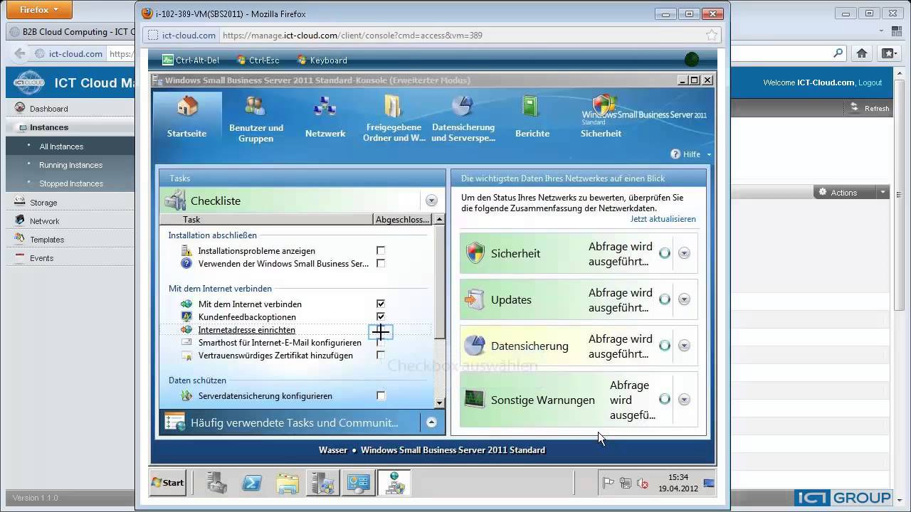Expand Häufig verwendete Tasks panel
Screen dimensions: 911x512
[431, 422]
